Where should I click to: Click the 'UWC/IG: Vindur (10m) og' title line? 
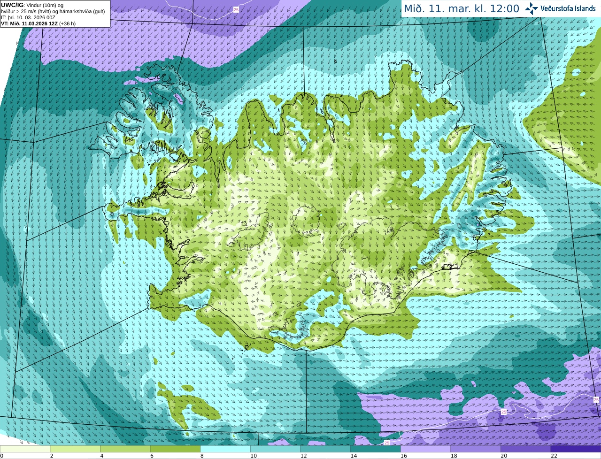(32, 5)
